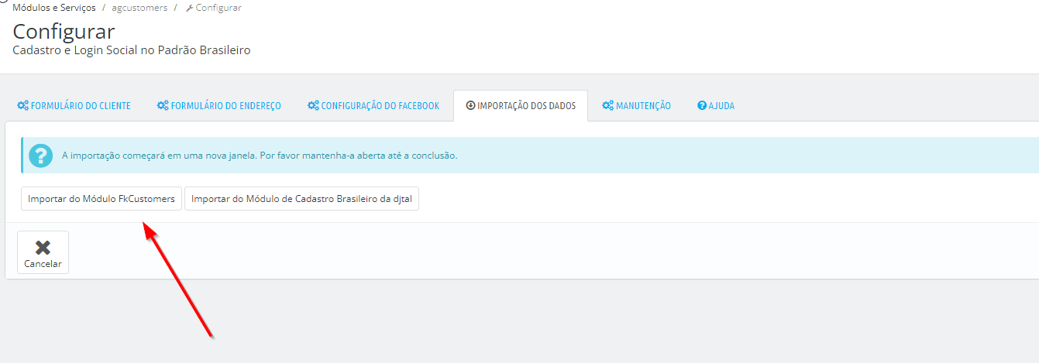1039x363 pixels.
Task: Click question mark icon on Ajuda tab
Action: (x=701, y=106)
